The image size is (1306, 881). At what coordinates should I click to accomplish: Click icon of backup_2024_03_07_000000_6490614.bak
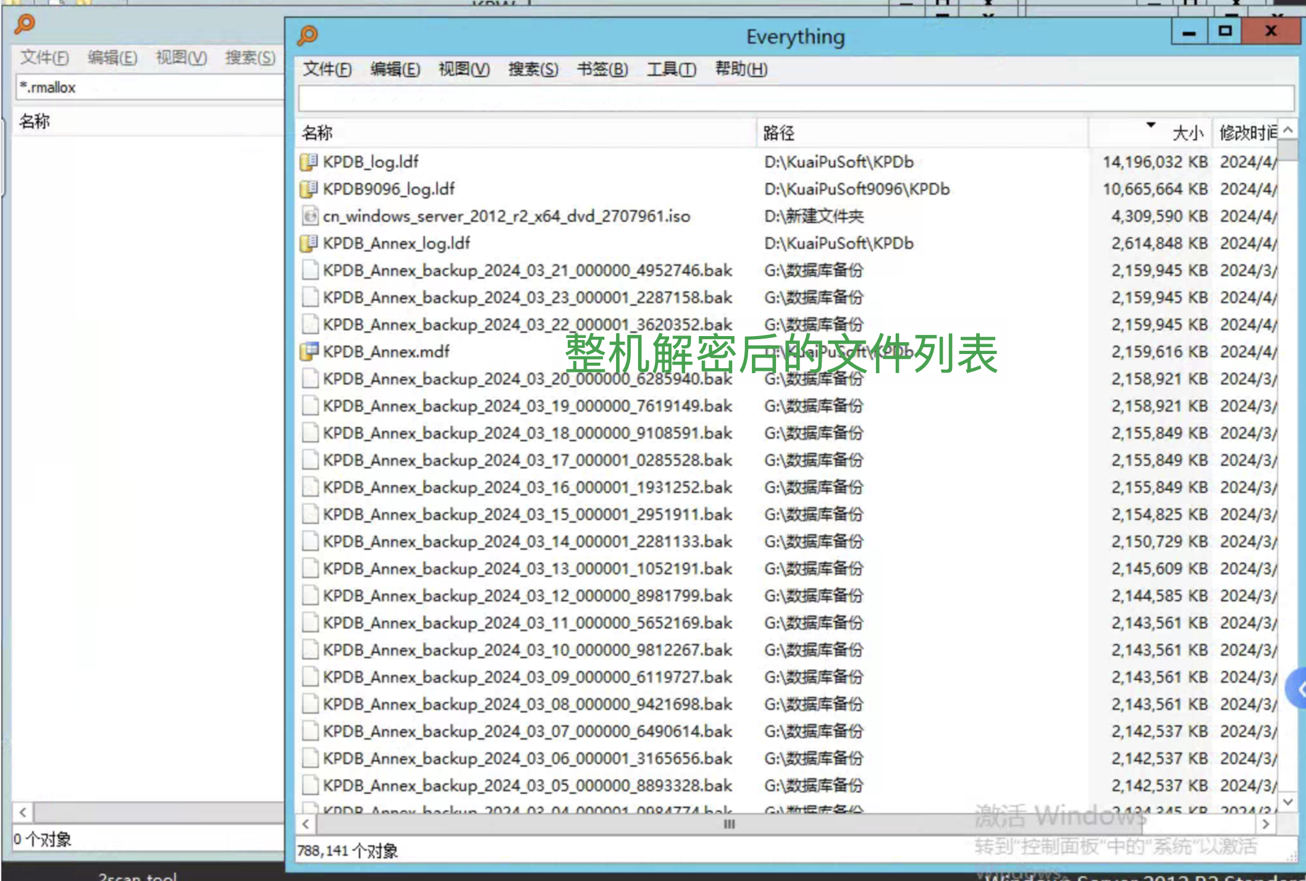pyautogui.click(x=310, y=731)
